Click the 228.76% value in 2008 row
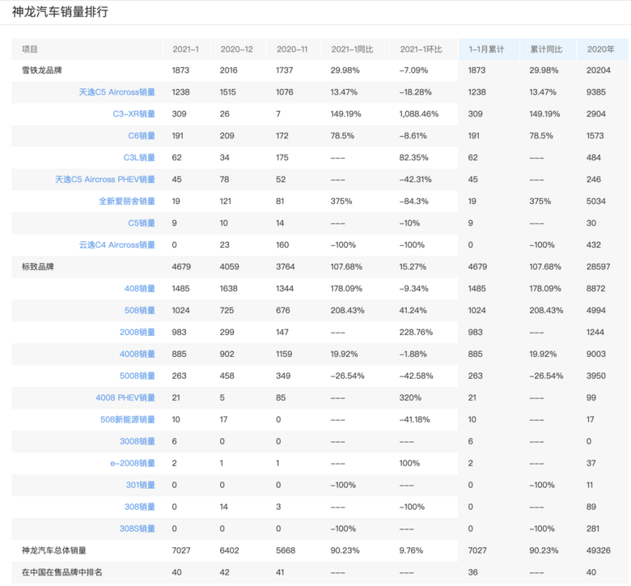This screenshot has width=631, height=586. 416,332
